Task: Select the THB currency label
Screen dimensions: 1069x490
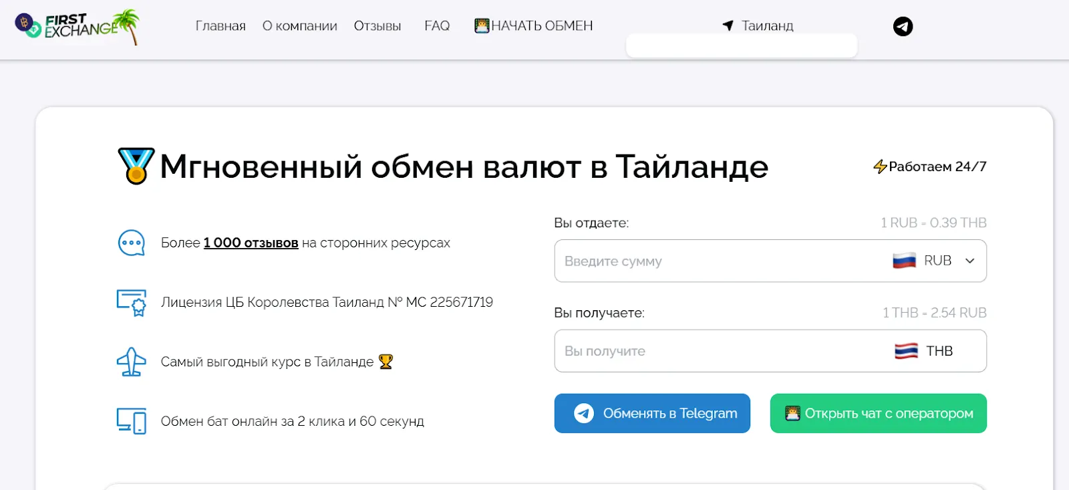Action: click(x=939, y=351)
